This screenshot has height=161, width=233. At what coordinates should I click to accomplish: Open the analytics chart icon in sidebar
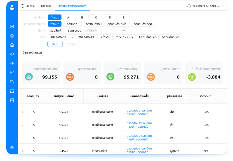[12, 73]
